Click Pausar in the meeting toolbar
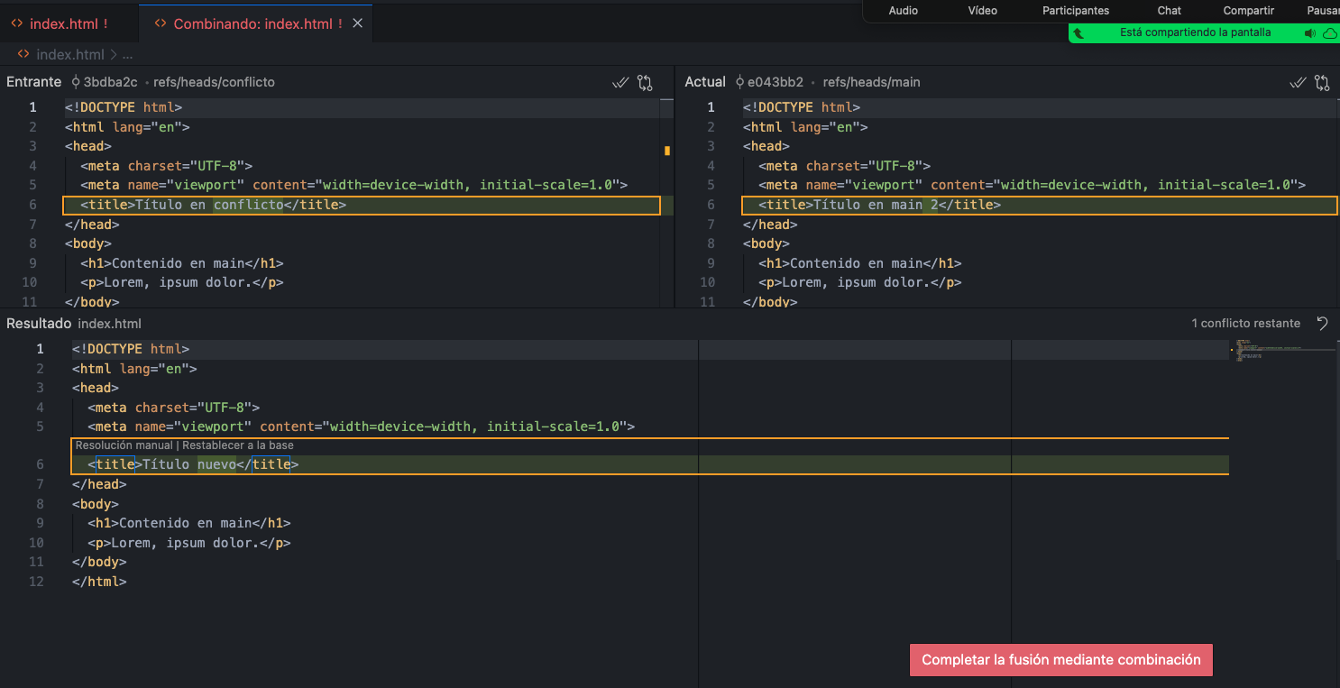Screen dimensions: 1340x688 point(1323,11)
